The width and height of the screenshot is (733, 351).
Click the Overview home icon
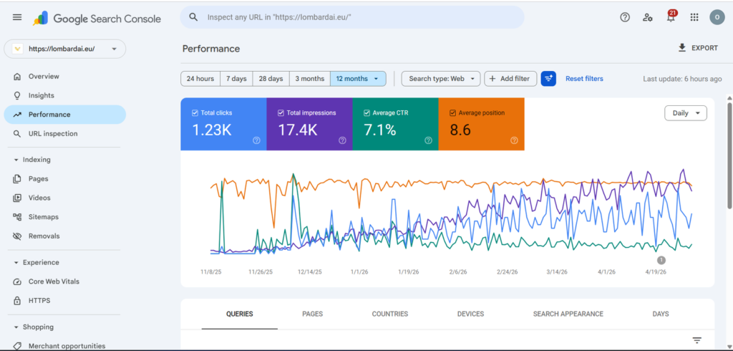click(17, 76)
